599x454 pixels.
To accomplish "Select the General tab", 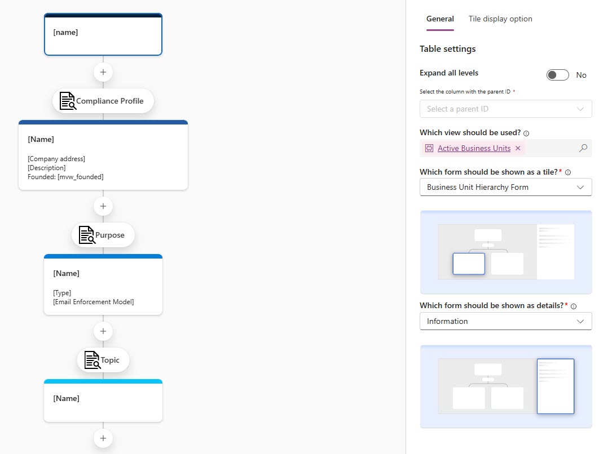I will 440,19.
